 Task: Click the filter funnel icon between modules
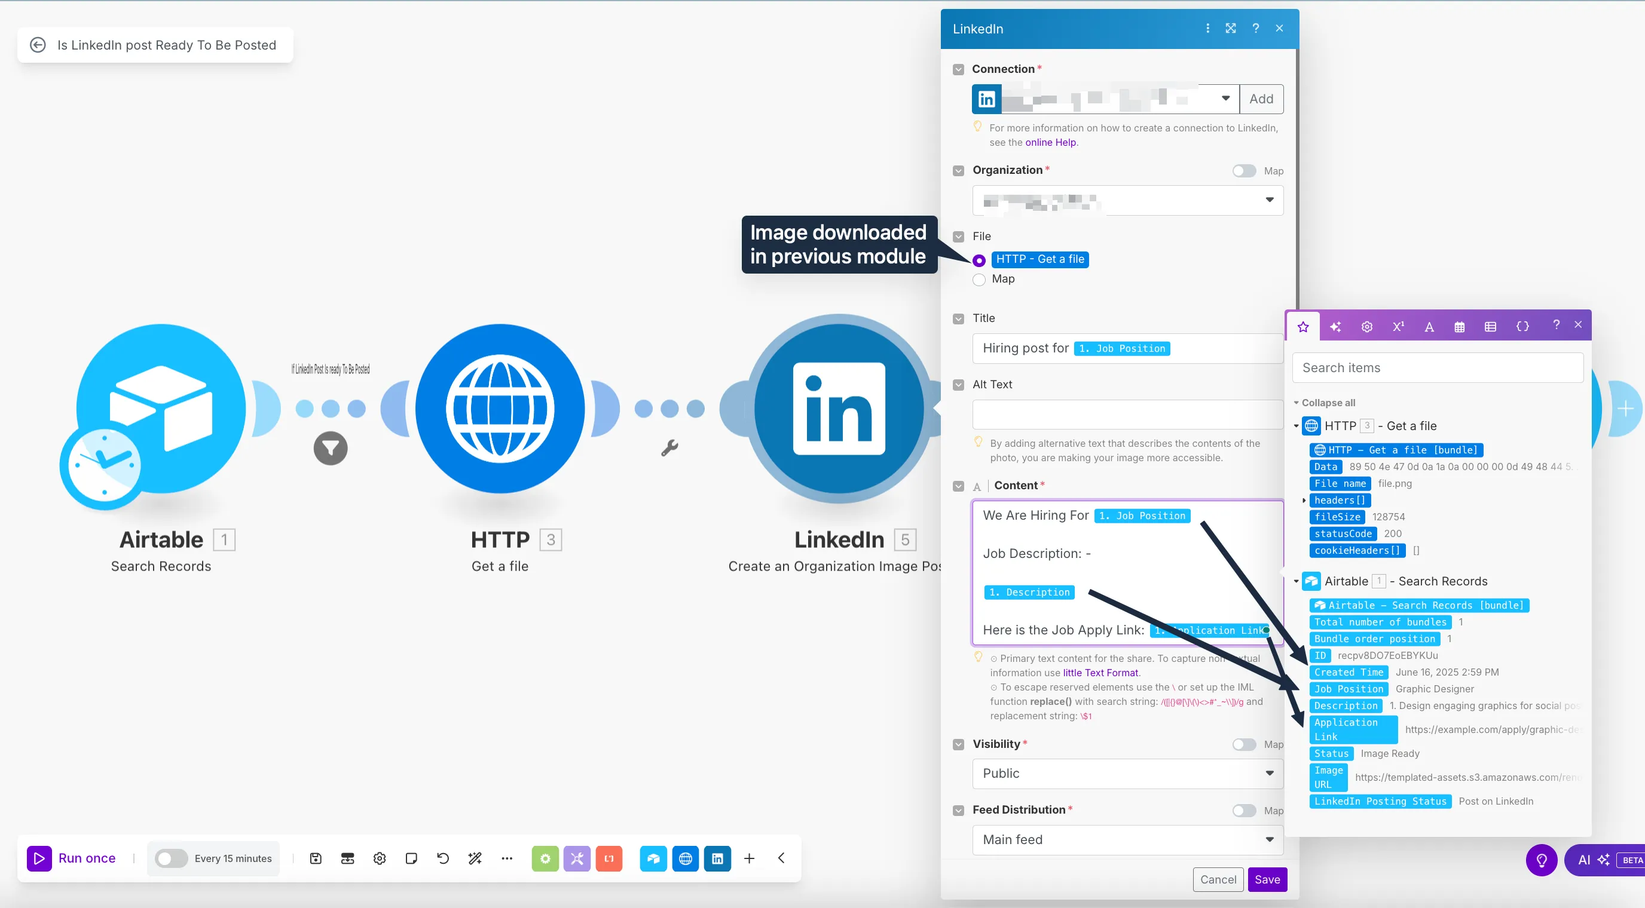coord(330,448)
